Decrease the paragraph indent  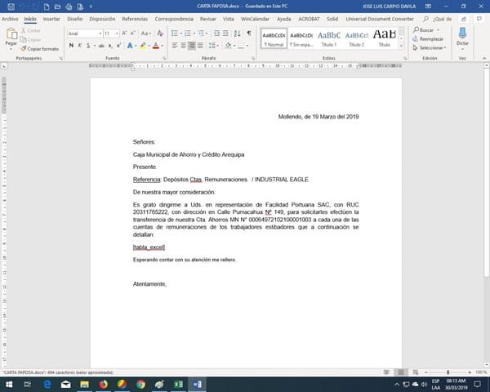pos(217,33)
